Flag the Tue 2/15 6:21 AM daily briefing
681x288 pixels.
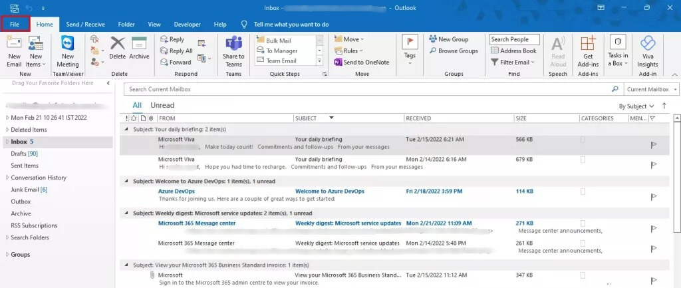654,145
